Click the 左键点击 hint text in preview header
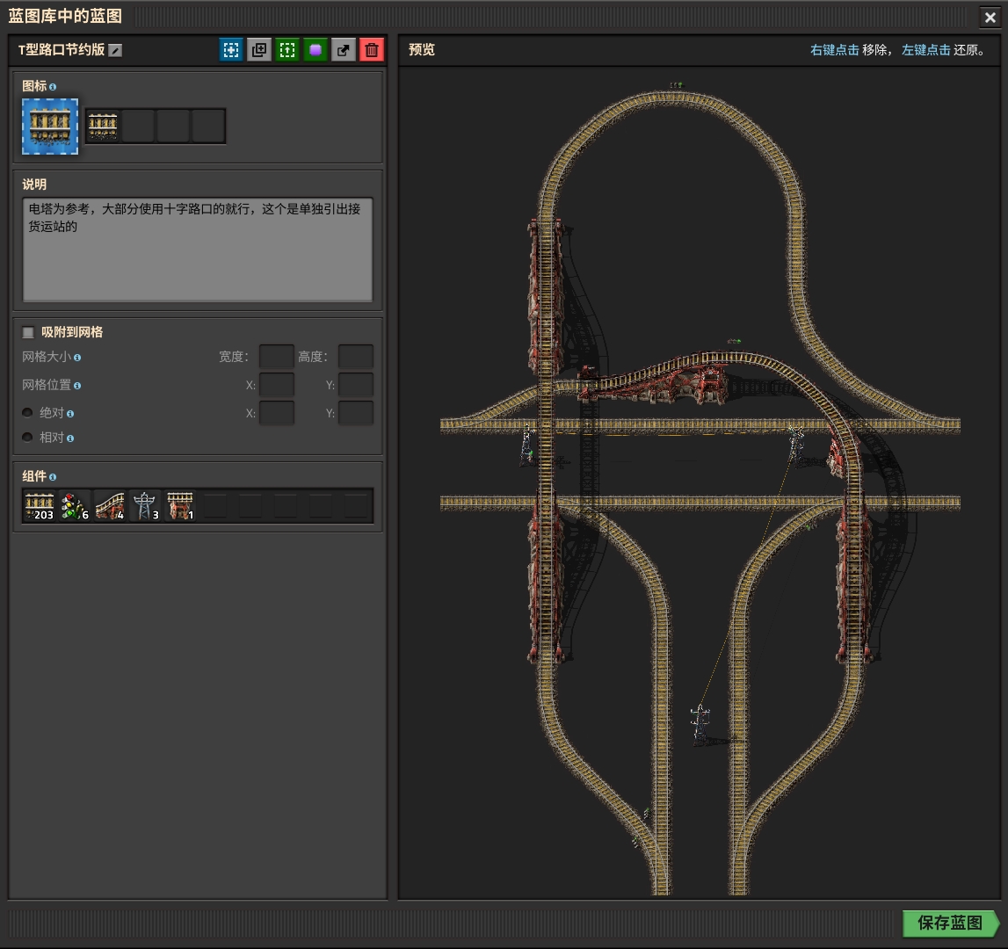Screen dimensions: 1008x949 (x=925, y=50)
